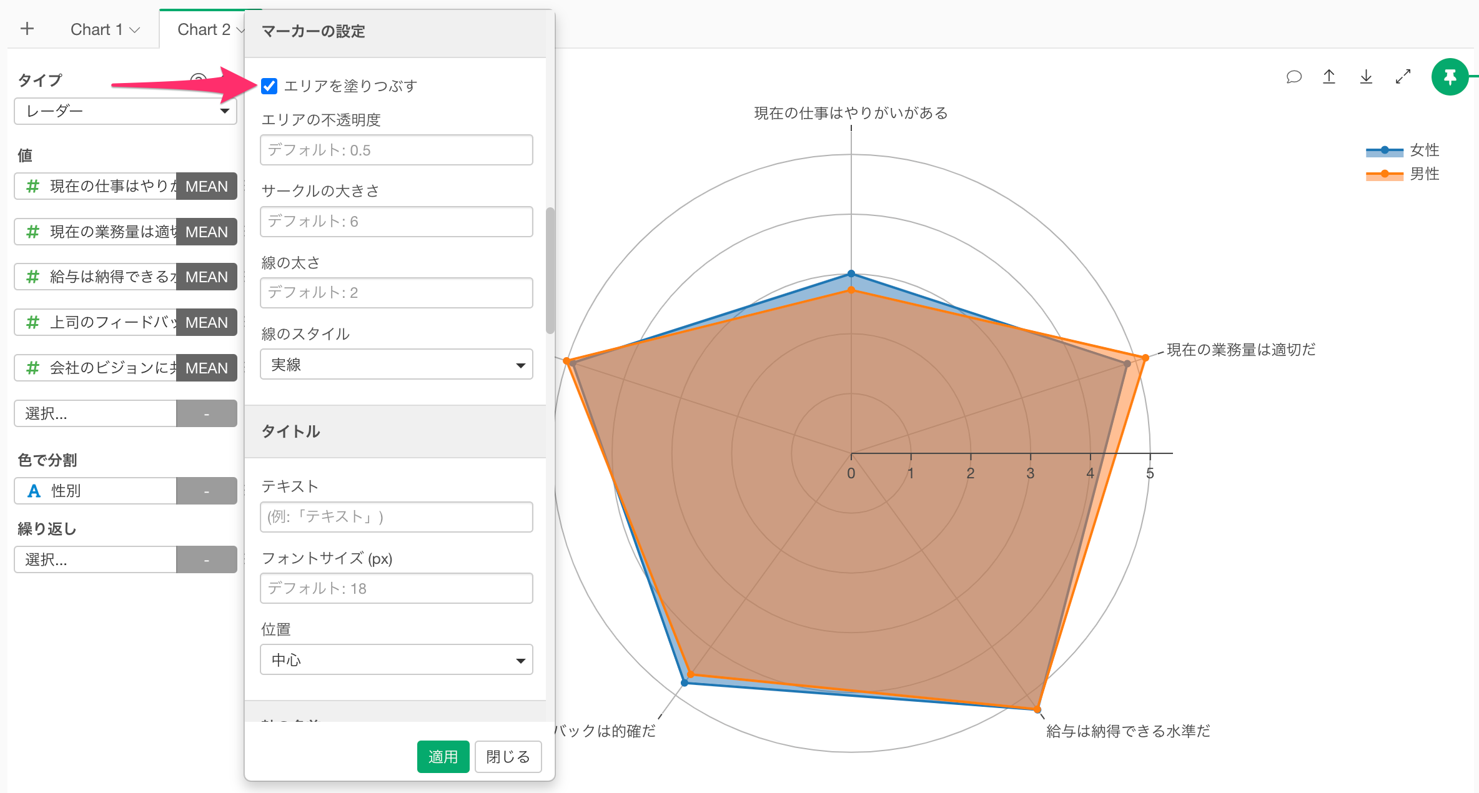Click the 適用 apply button

click(443, 757)
